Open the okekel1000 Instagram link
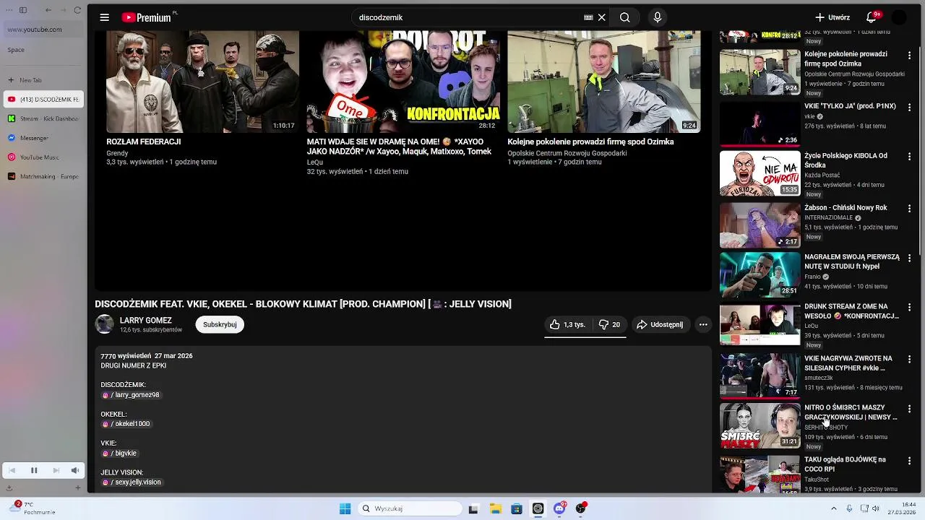The image size is (925, 520). tap(126, 424)
